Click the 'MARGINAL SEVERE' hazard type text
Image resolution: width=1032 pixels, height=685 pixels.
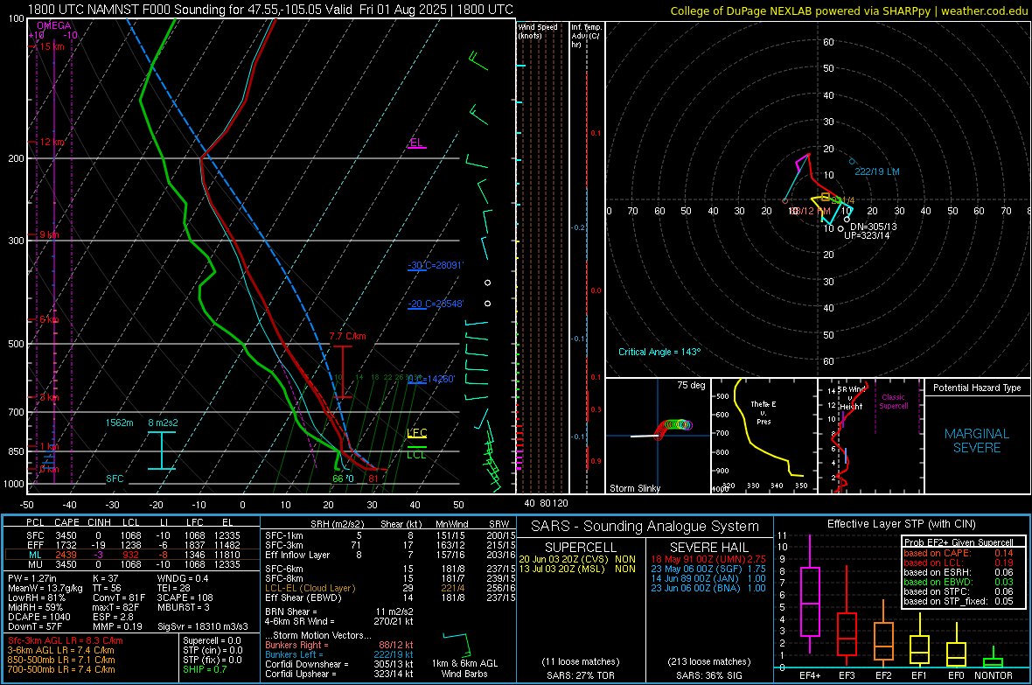click(977, 441)
